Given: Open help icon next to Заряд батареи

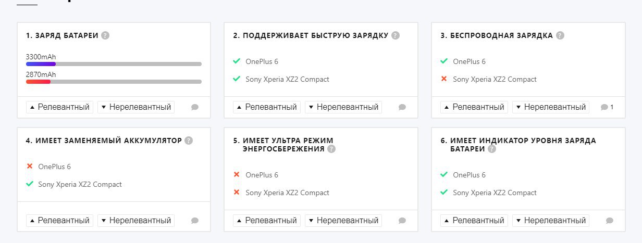Looking at the screenshot, I should 105,35.
